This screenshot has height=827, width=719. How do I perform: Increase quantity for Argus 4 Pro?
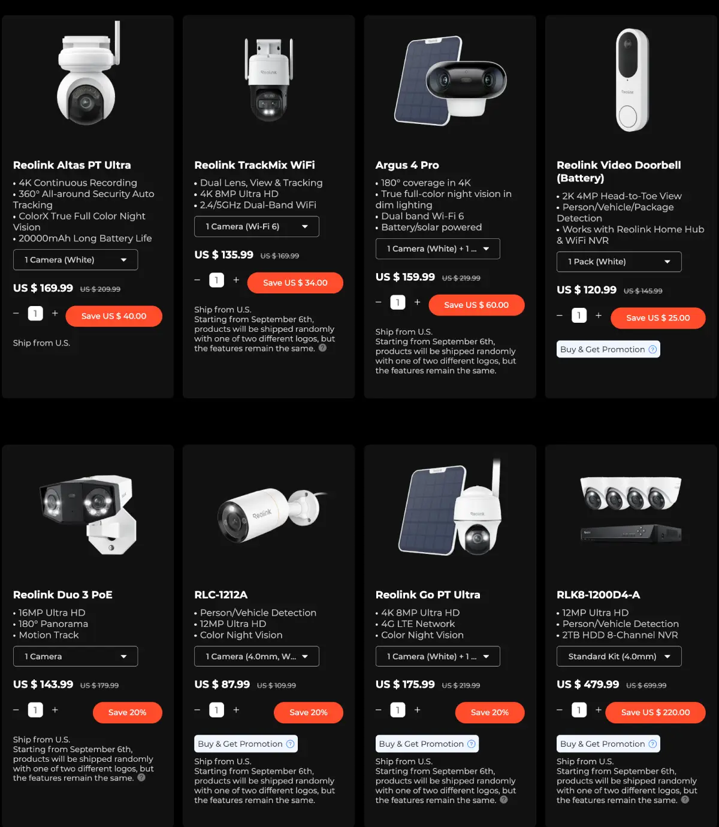418,302
